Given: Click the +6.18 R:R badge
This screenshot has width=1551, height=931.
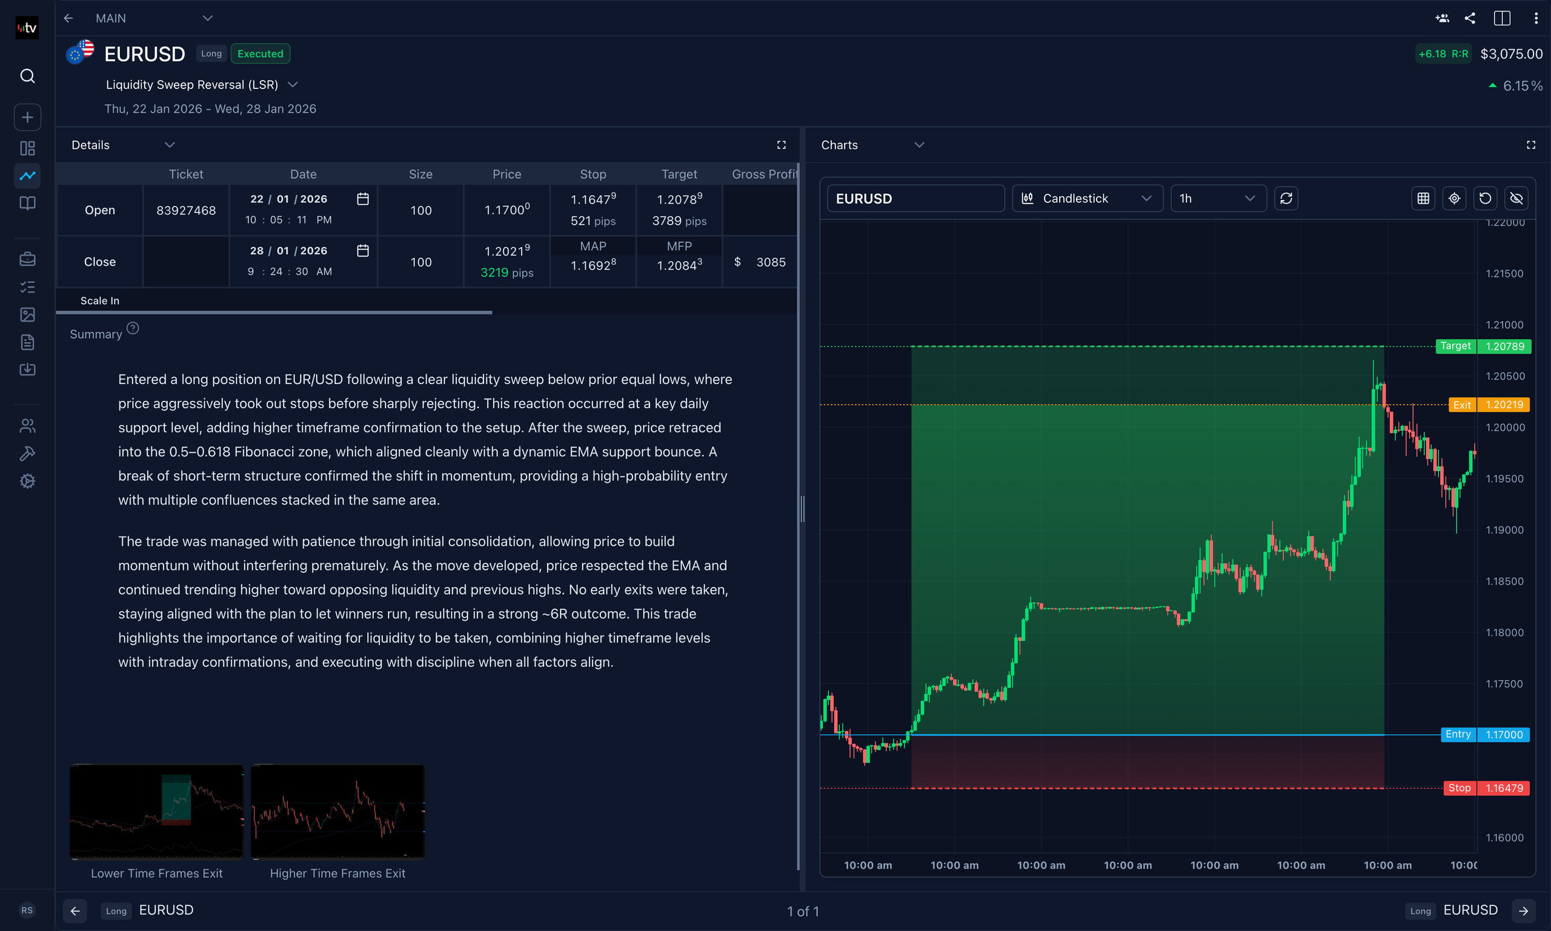Looking at the screenshot, I should tap(1443, 54).
